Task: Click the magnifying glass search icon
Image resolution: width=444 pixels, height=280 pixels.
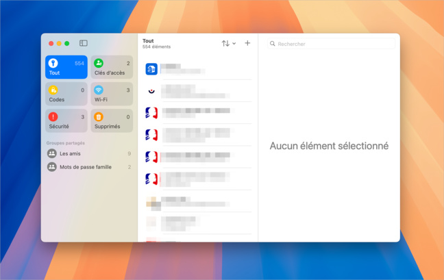Action: click(x=273, y=44)
